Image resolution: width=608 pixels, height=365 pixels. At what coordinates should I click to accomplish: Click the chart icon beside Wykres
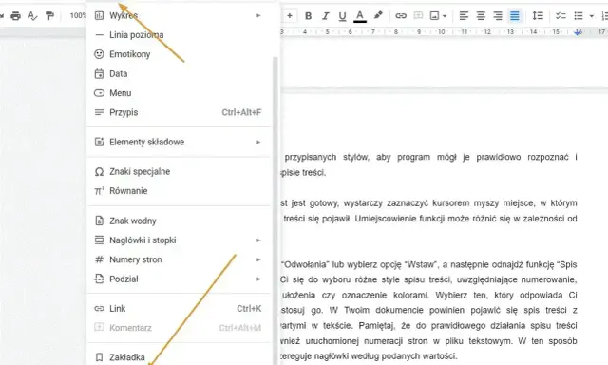pos(99,15)
